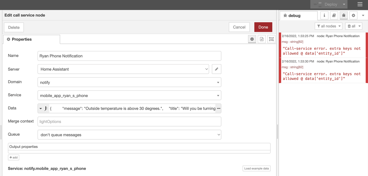Clear debug messages with the trash all control

point(354,26)
